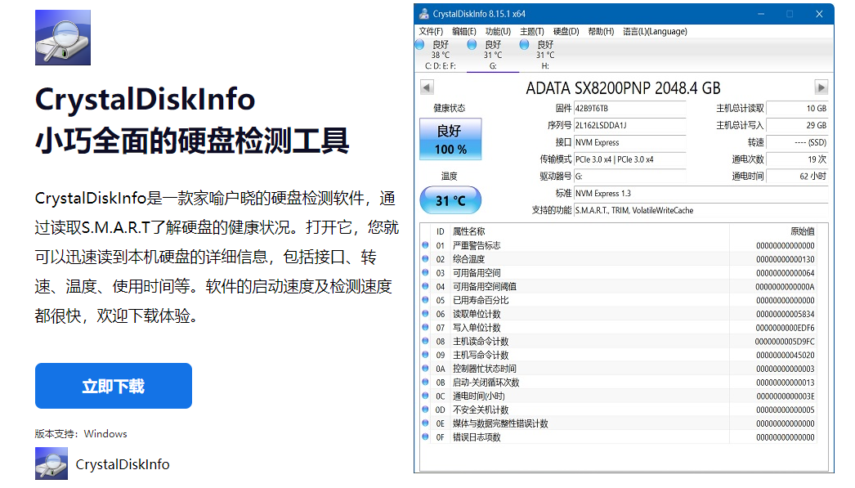This screenshot has height=488, width=855.
Task: Click the status dot for drive G:
Action: click(x=472, y=45)
